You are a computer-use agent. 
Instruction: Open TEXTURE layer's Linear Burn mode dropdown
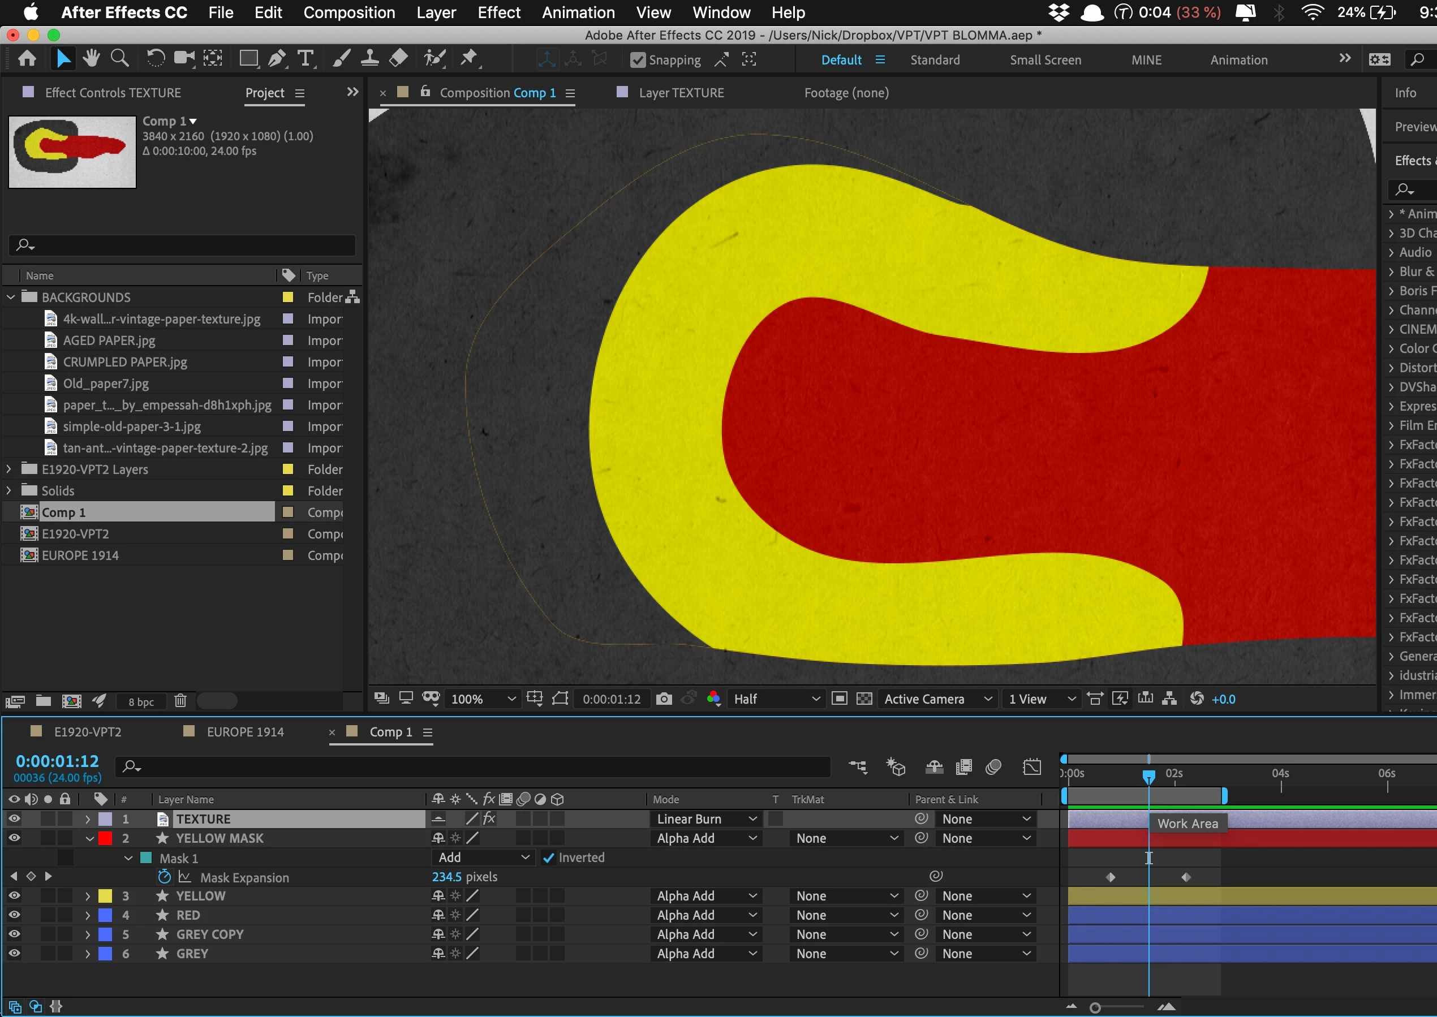point(706,819)
